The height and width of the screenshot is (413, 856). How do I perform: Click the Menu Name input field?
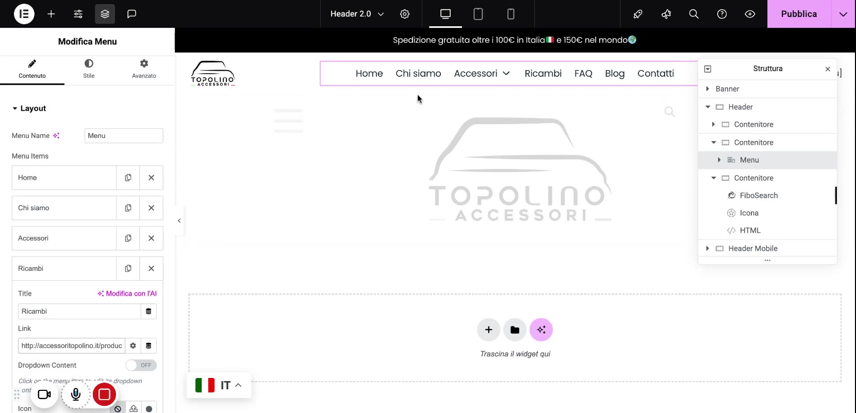(x=124, y=136)
